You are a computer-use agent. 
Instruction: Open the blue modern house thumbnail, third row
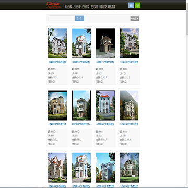[x=105, y=168]
